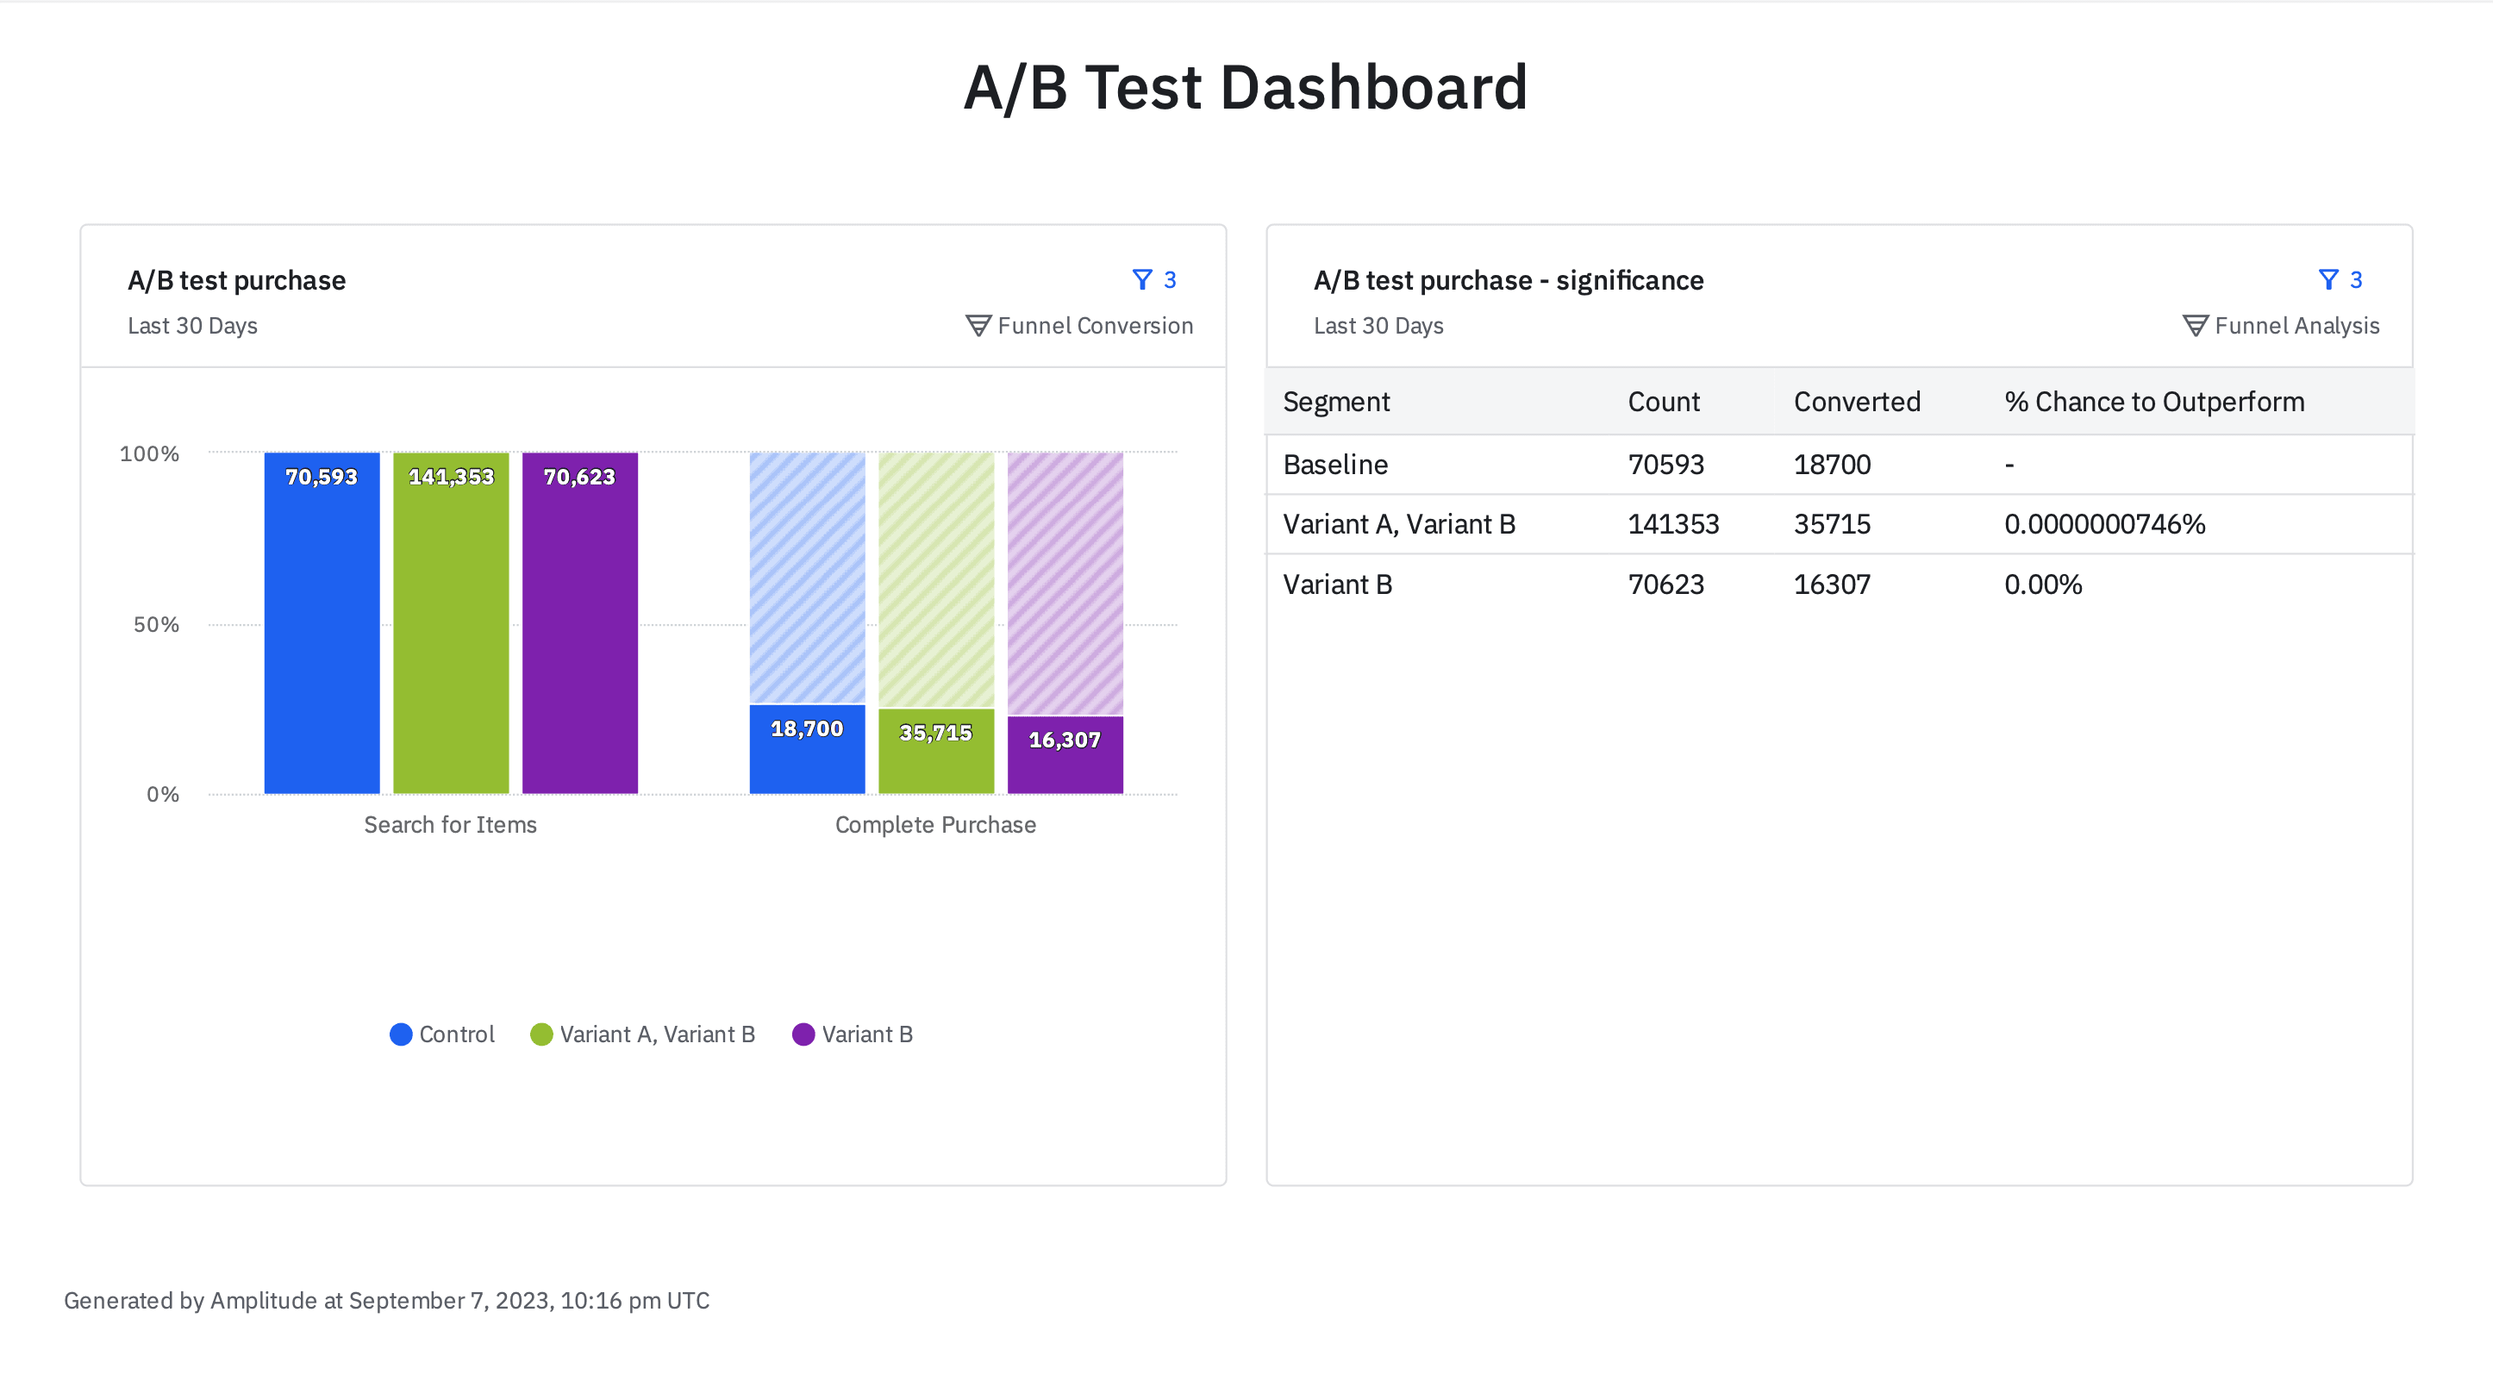Image resolution: width=2493 pixels, height=1381 pixels.
Task: Click the blue filter count badge showing 3
Action: 1171,278
